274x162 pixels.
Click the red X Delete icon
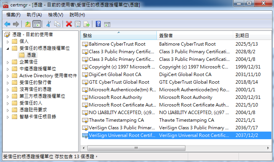coord(69,24)
